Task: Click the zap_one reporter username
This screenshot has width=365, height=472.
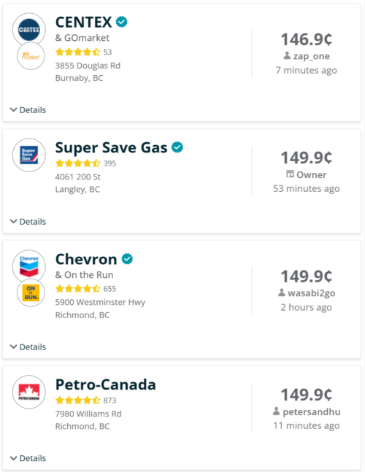Action: point(312,56)
